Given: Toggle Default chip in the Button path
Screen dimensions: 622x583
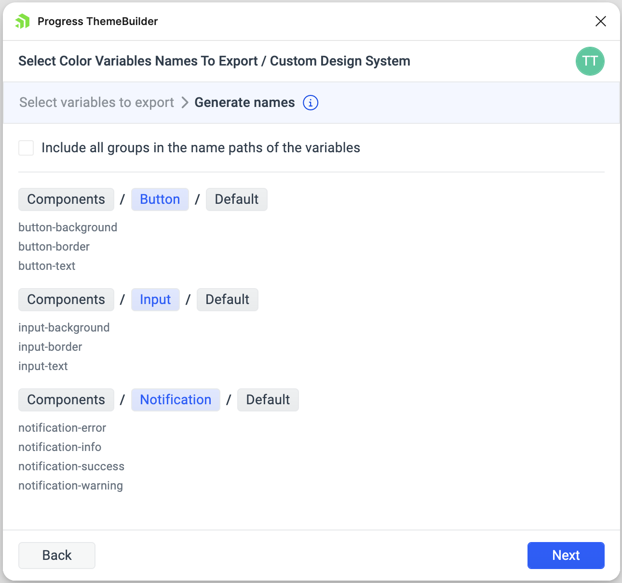Looking at the screenshot, I should pyautogui.click(x=236, y=199).
